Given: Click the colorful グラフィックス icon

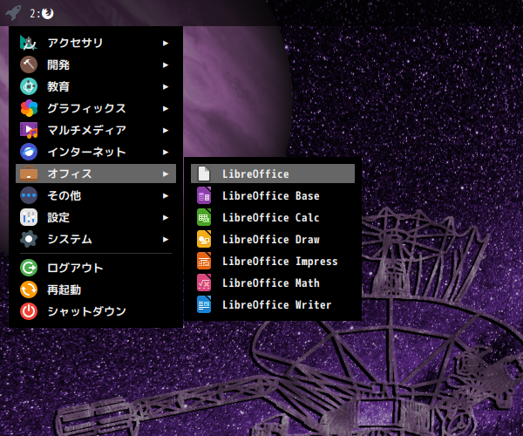Looking at the screenshot, I should (x=29, y=108).
